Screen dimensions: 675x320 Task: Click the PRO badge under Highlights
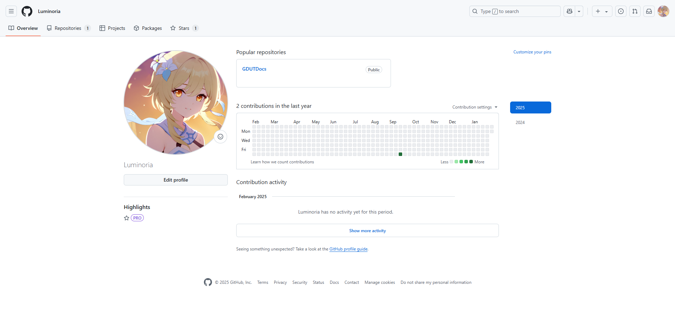[x=137, y=218]
